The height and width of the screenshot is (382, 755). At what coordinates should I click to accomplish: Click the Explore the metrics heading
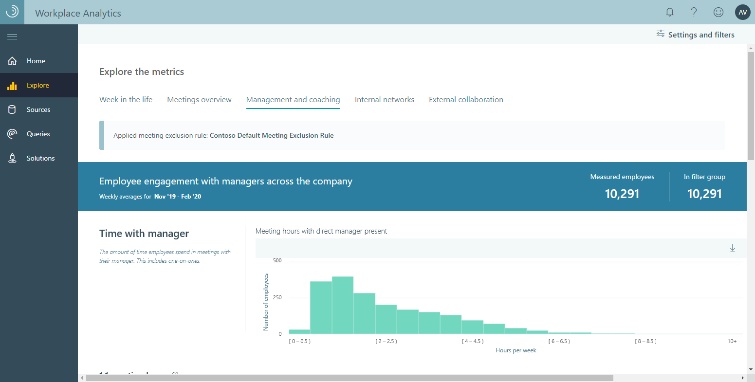tap(142, 72)
